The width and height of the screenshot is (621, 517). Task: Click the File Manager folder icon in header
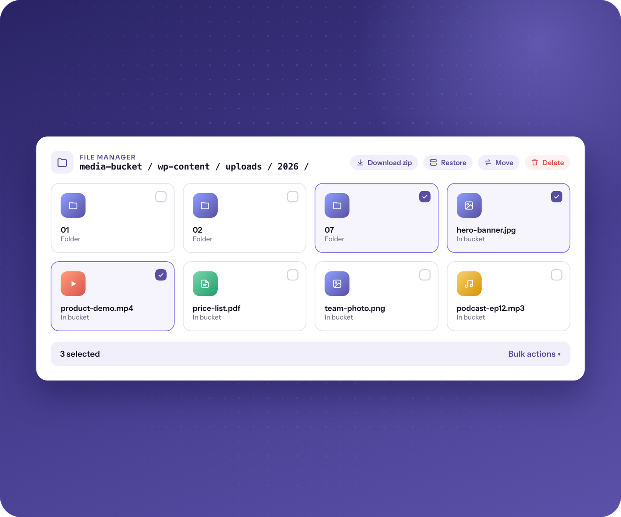point(62,162)
